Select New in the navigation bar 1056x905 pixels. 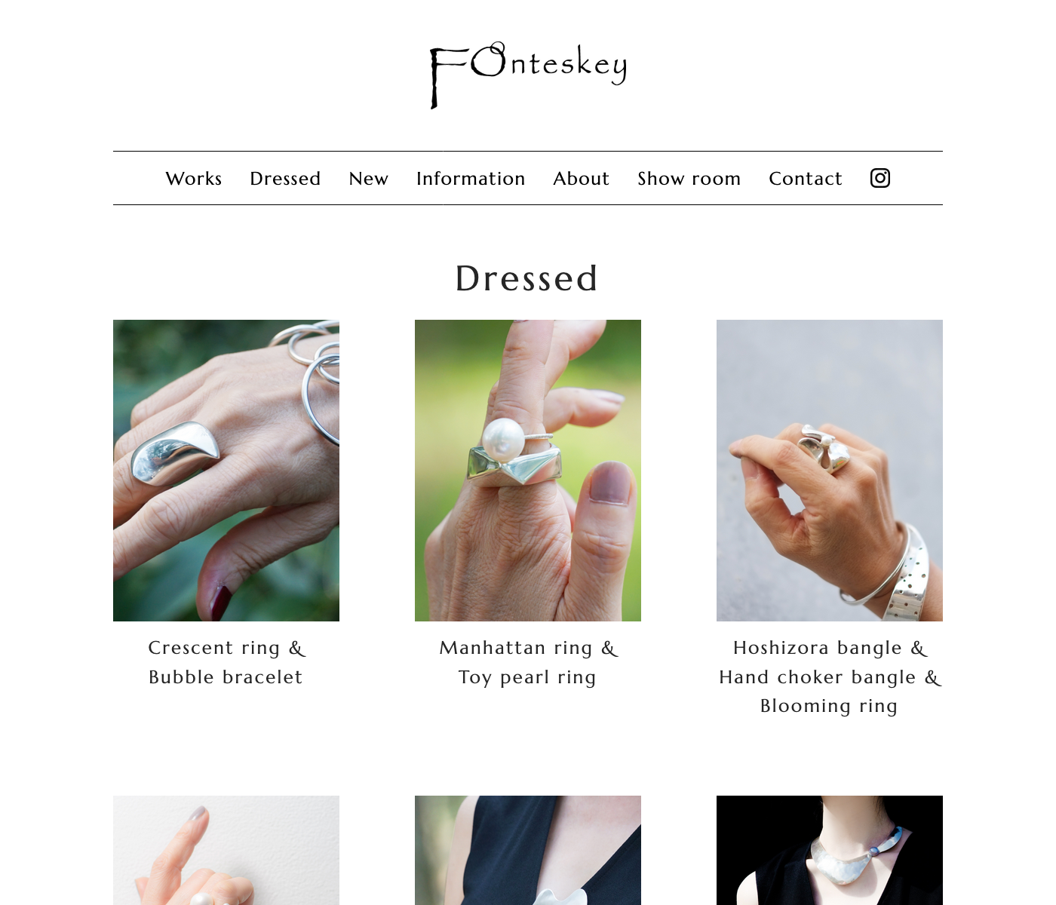pyautogui.click(x=369, y=179)
